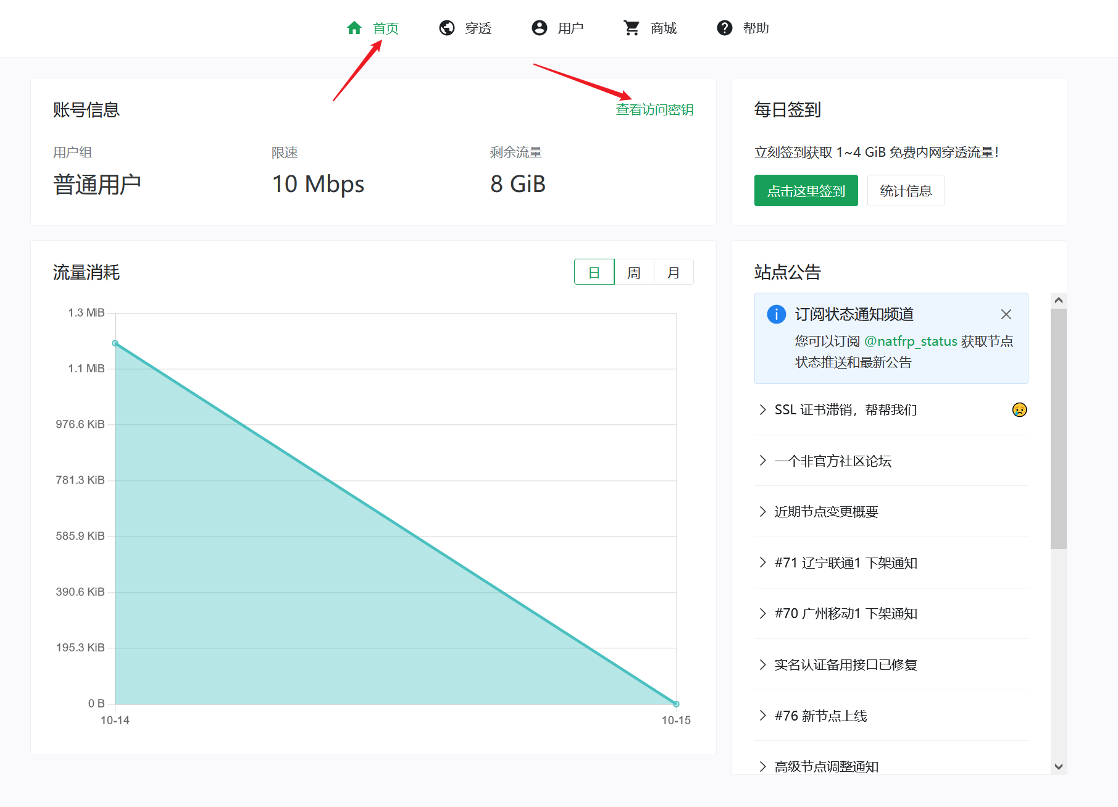Click the blue info icon in announcement
The image size is (1118, 807).
(776, 314)
